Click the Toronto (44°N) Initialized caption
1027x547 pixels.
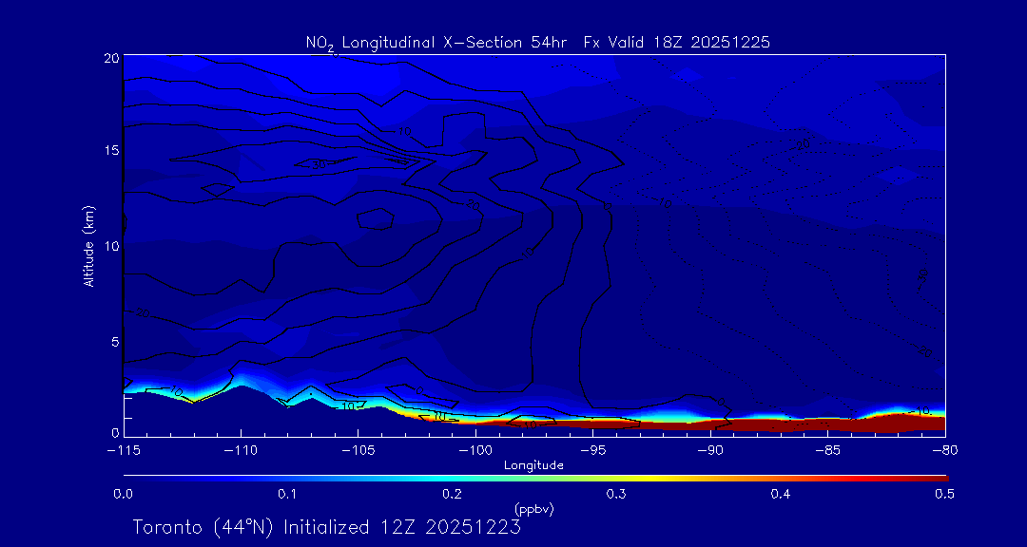pyautogui.click(x=326, y=527)
